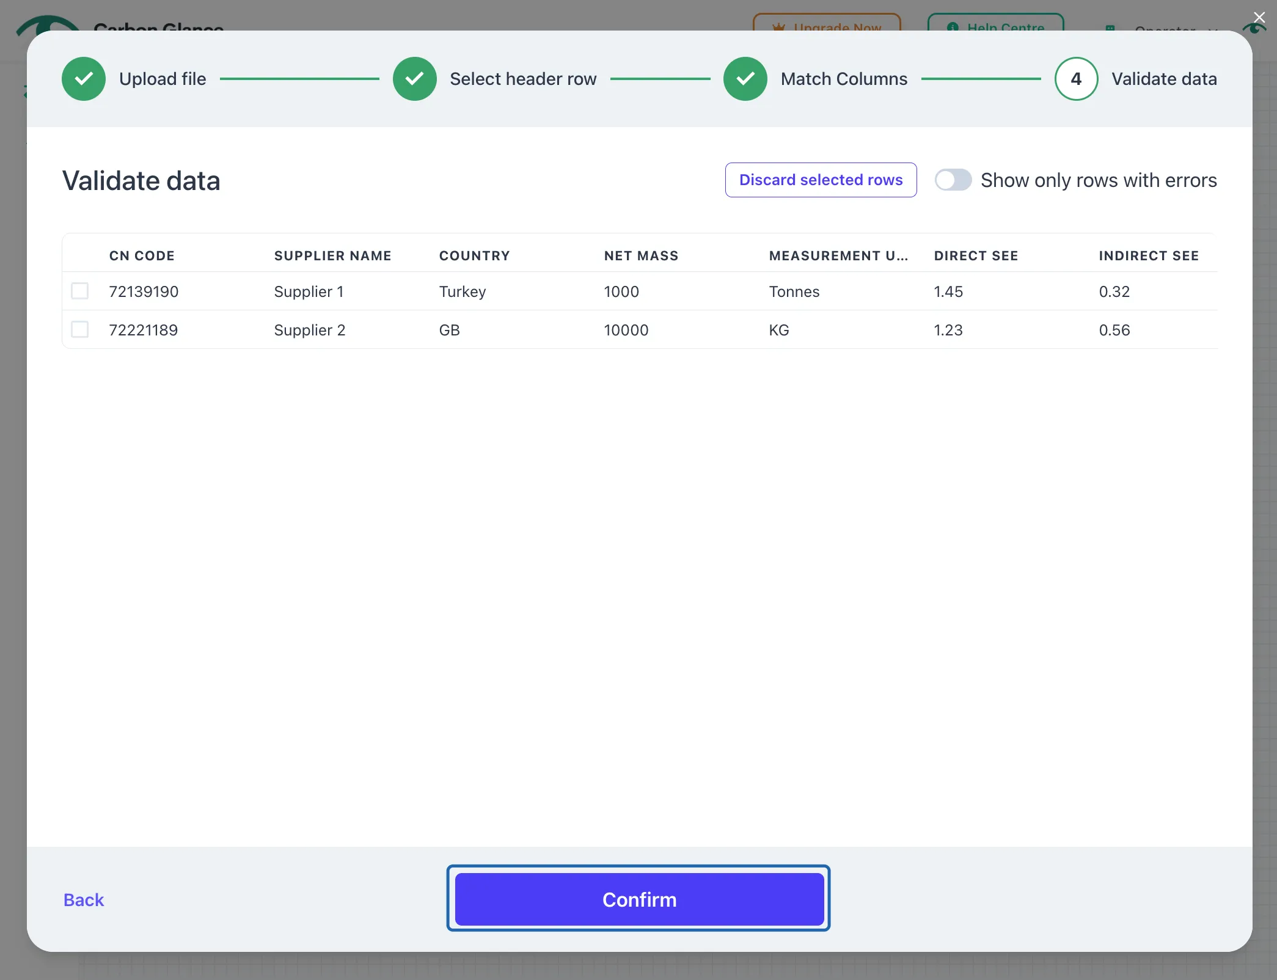Click the NET MASS column header
1277x980 pixels.
tap(641, 255)
